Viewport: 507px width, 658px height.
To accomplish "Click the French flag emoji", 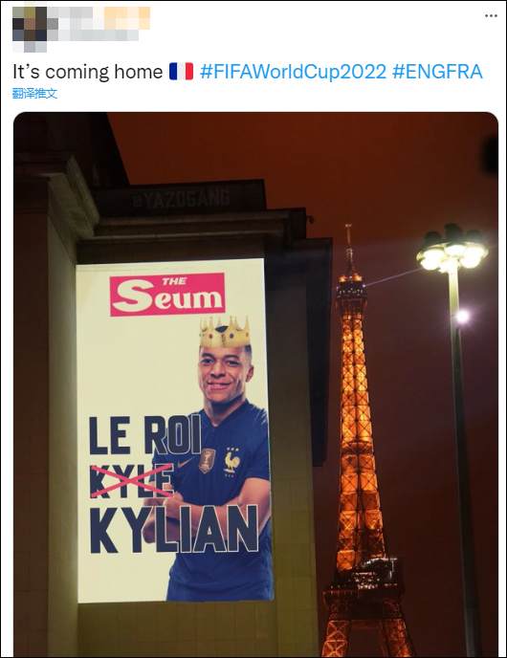I will (182, 72).
